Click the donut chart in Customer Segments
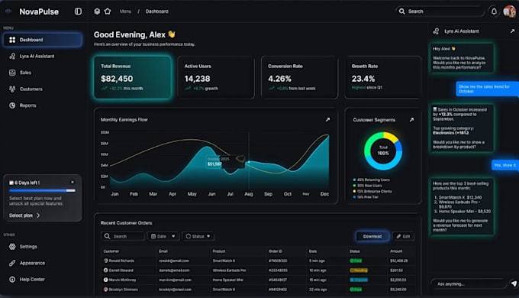519x298 pixels. pos(383,151)
